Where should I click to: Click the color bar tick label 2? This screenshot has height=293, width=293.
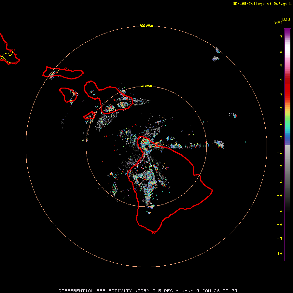[x=281, y=109]
